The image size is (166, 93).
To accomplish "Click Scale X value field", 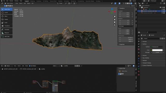I will click(x=124, y=30).
